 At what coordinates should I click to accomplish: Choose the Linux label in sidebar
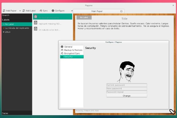8,32
